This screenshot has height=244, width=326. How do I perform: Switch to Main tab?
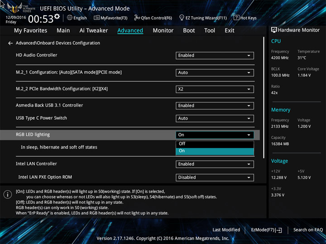pos(63,31)
